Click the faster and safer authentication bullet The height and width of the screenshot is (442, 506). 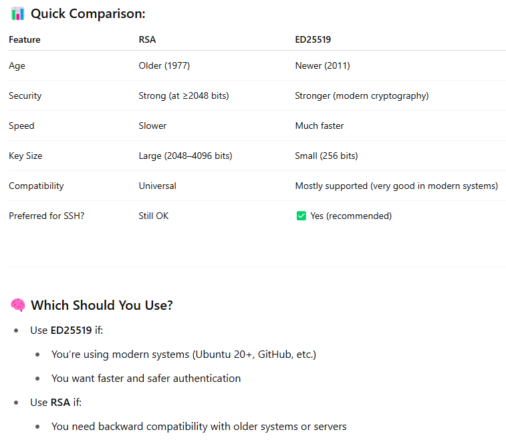(x=146, y=378)
